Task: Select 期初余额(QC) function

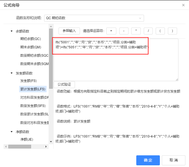Action: coord(31,39)
